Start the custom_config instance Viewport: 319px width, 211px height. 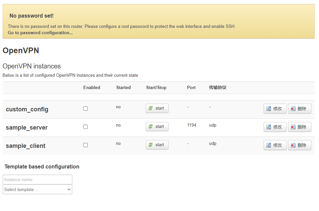[x=157, y=108]
